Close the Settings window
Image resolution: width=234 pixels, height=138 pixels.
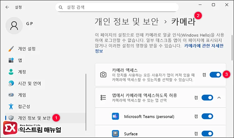[227, 5]
